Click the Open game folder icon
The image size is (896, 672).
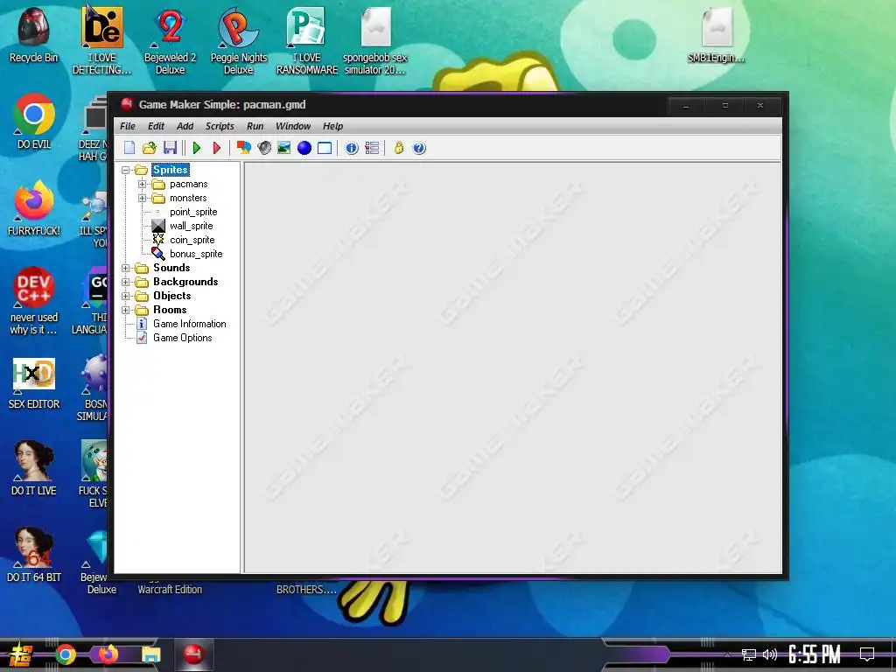(149, 148)
